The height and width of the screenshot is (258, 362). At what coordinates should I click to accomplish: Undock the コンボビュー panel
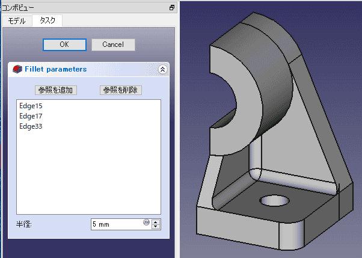[172, 8]
